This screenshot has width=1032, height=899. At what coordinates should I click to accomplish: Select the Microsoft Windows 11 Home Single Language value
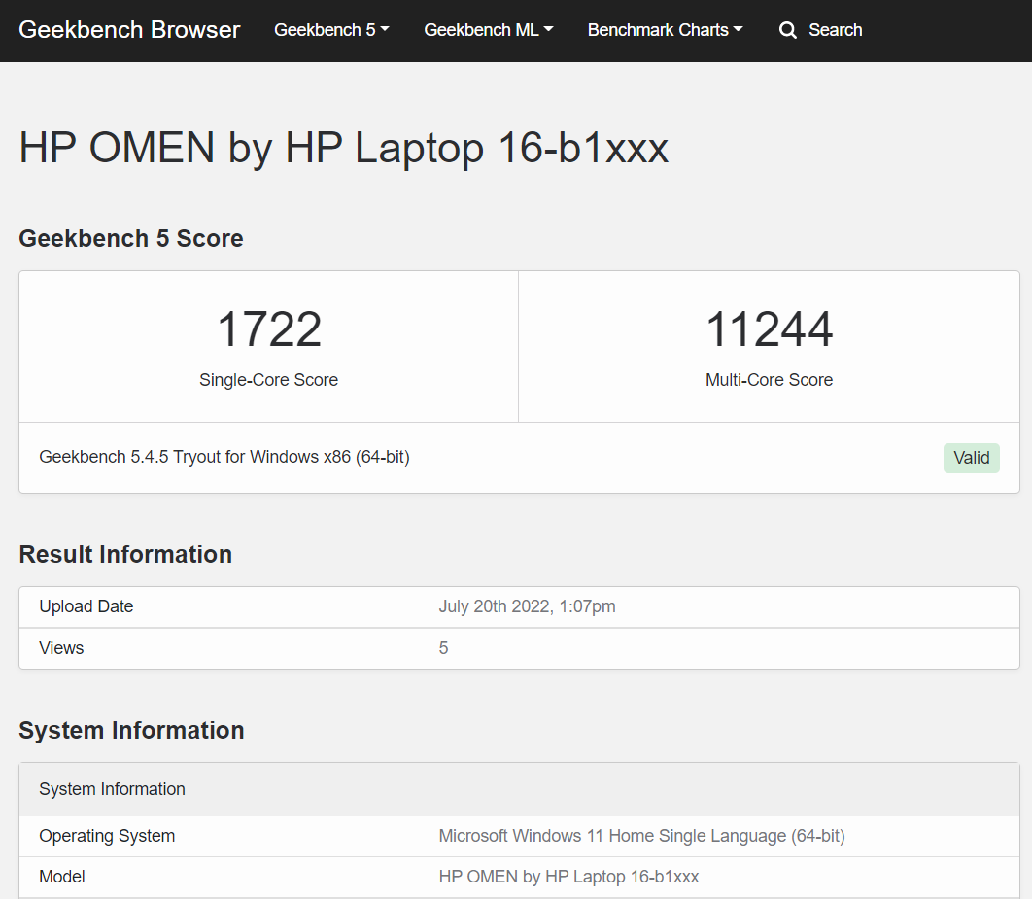(641, 836)
